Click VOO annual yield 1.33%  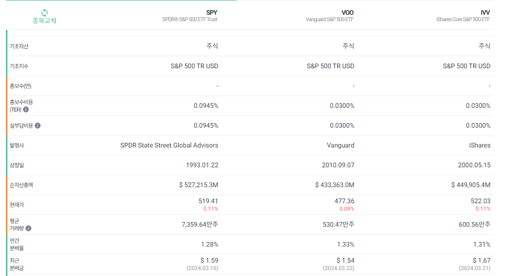click(x=346, y=244)
